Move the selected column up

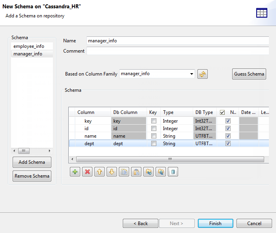point(100,172)
